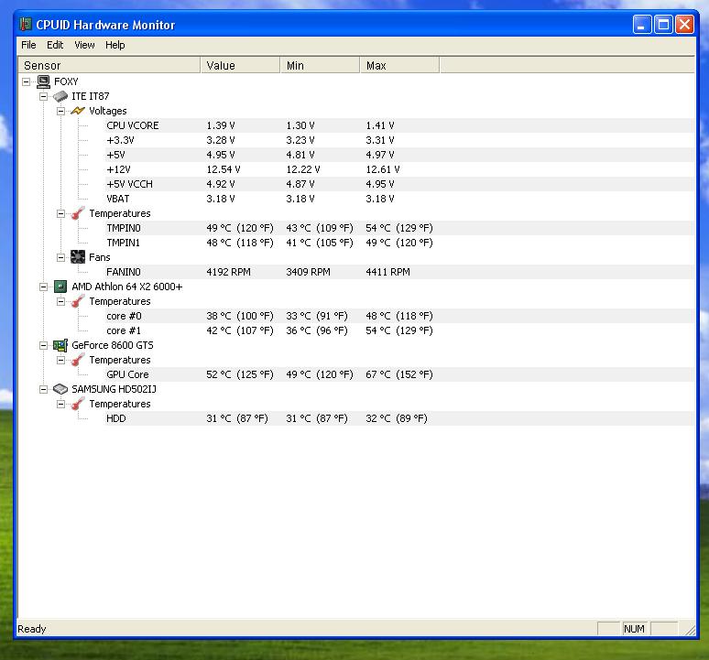
Task: Open the View menu
Action: pos(84,45)
